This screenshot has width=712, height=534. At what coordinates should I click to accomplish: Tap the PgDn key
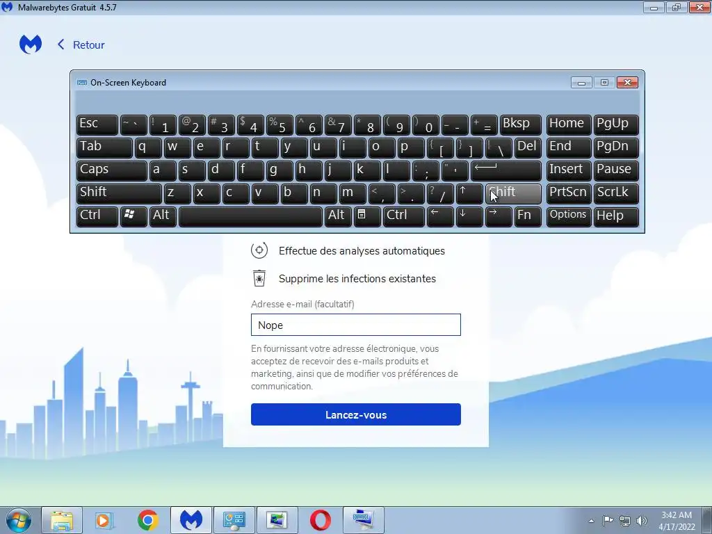coord(616,147)
